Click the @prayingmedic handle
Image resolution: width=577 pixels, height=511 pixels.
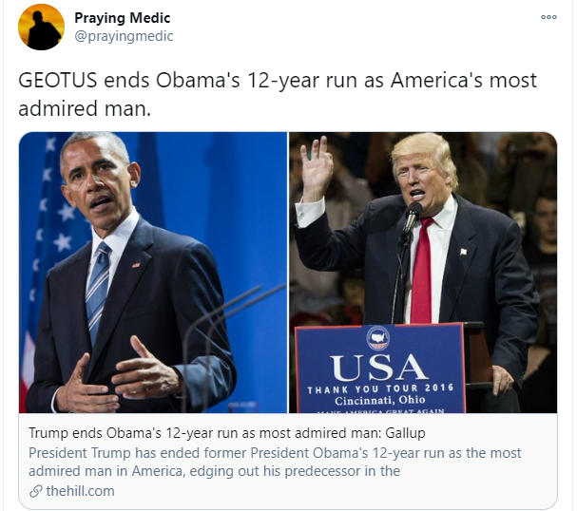[124, 36]
